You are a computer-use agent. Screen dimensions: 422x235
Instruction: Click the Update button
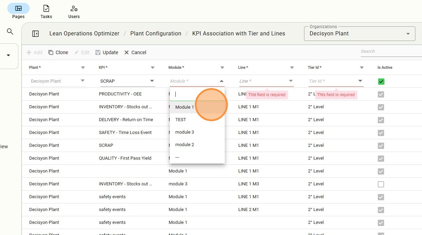click(x=107, y=52)
